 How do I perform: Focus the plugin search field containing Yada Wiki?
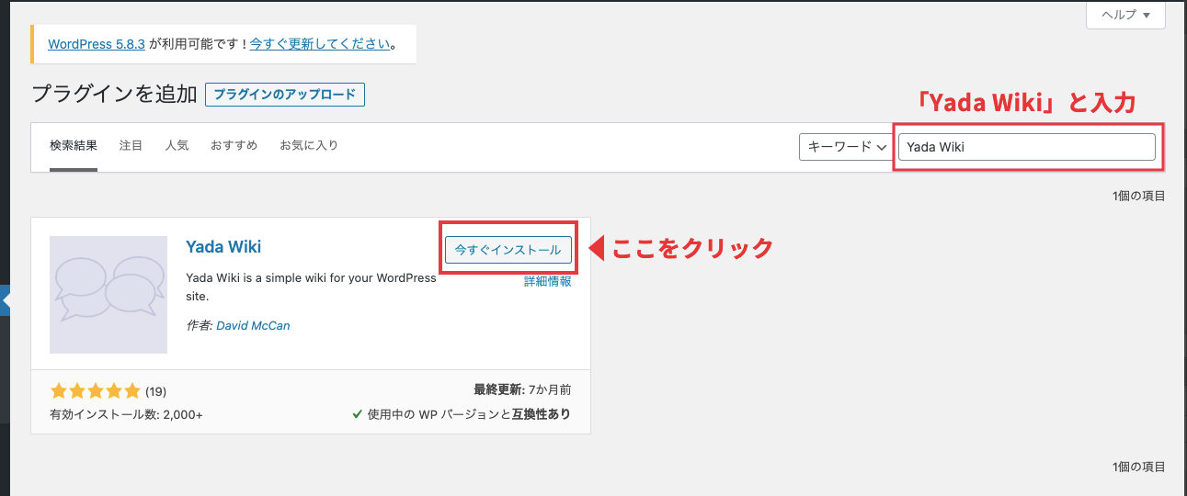point(1026,147)
